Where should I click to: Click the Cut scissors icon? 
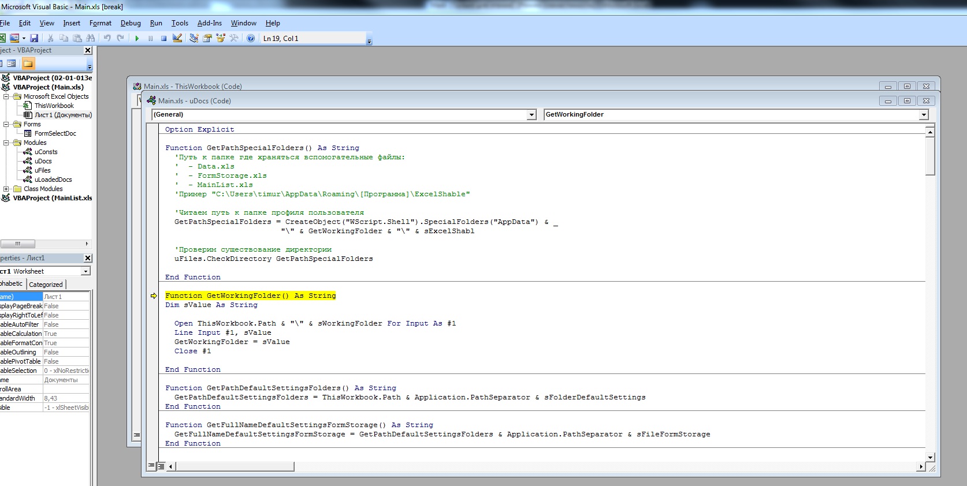pyautogui.click(x=50, y=38)
